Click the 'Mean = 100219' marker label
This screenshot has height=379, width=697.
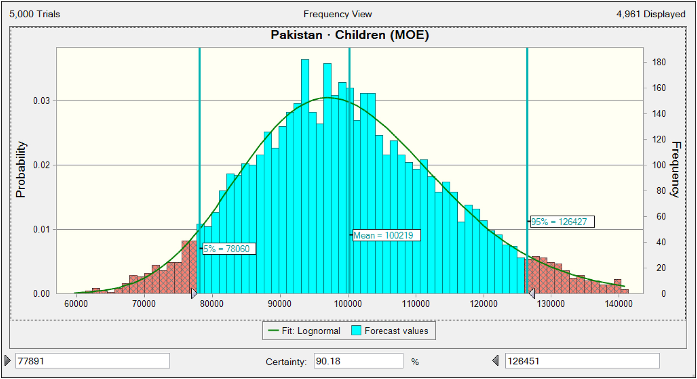coord(386,235)
